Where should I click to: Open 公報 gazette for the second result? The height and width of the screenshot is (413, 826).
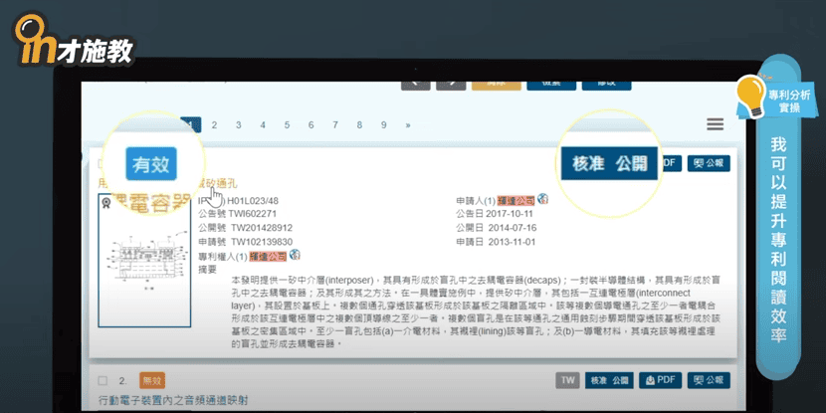tap(710, 380)
